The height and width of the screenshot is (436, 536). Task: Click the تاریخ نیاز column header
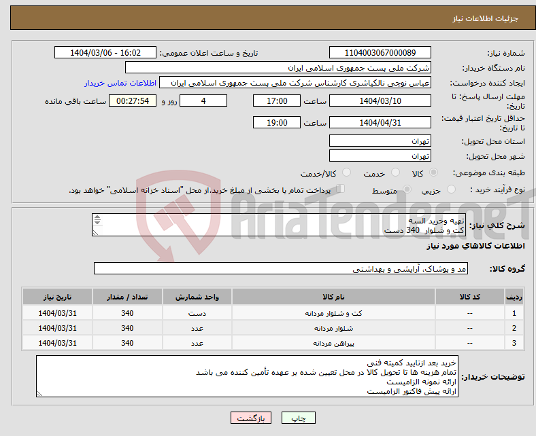pos(57,297)
